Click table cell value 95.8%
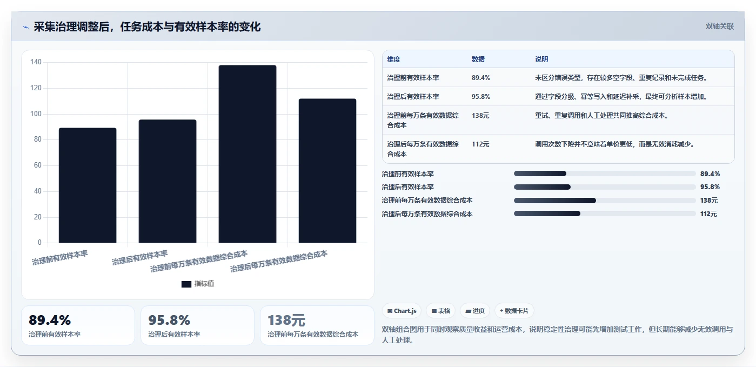The height and width of the screenshot is (367, 756). tap(481, 97)
